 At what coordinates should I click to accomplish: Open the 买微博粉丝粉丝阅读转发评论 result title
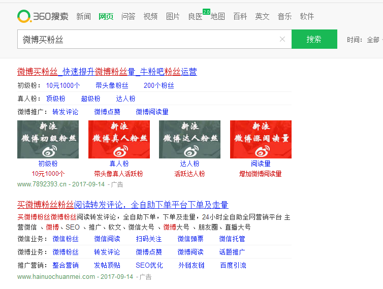coord(123,205)
